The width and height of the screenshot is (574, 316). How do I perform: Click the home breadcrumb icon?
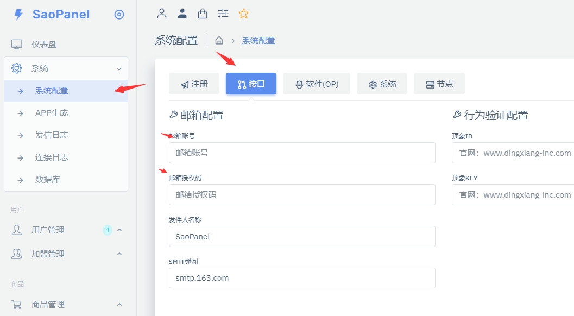click(x=219, y=41)
